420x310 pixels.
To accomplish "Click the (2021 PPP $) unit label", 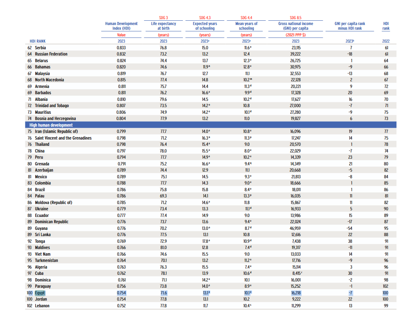I will (295, 35).
